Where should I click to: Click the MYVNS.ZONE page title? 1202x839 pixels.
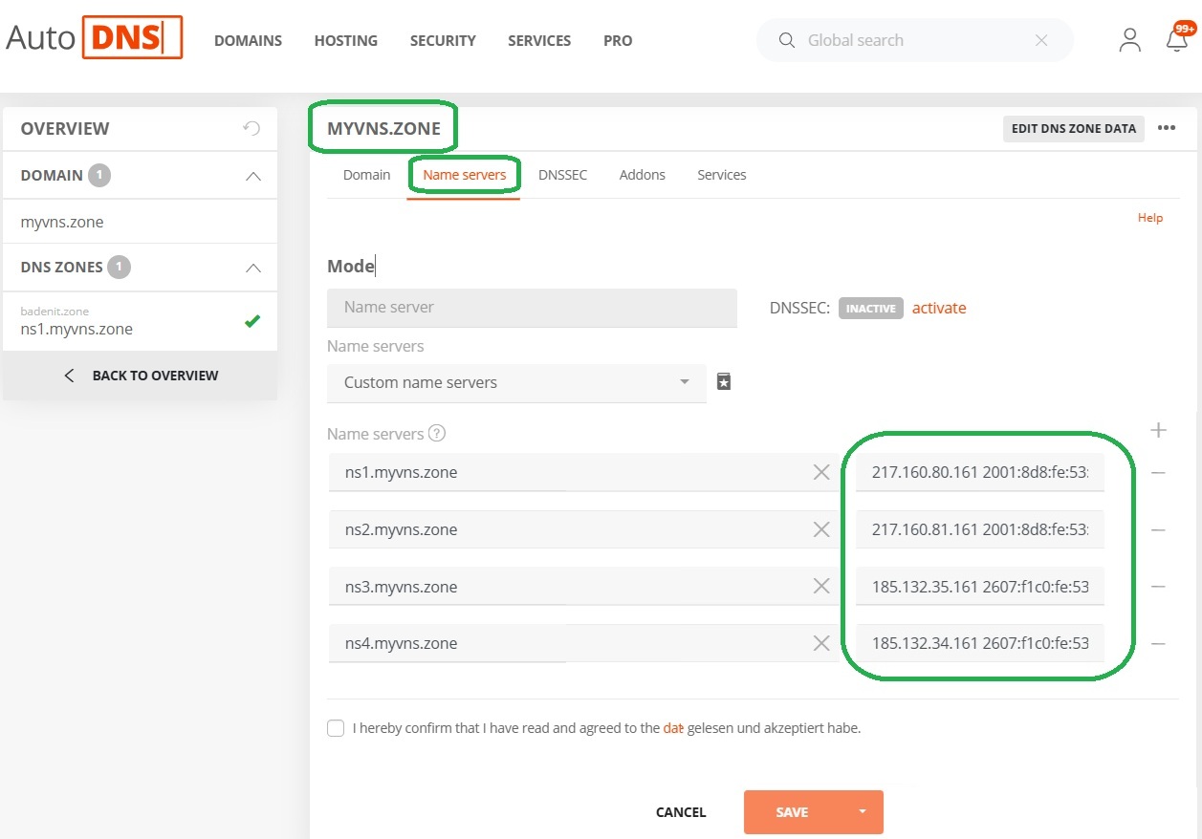coord(384,128)
